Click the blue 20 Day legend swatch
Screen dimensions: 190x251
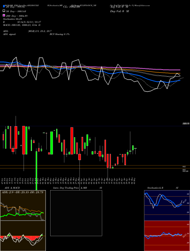4,6
